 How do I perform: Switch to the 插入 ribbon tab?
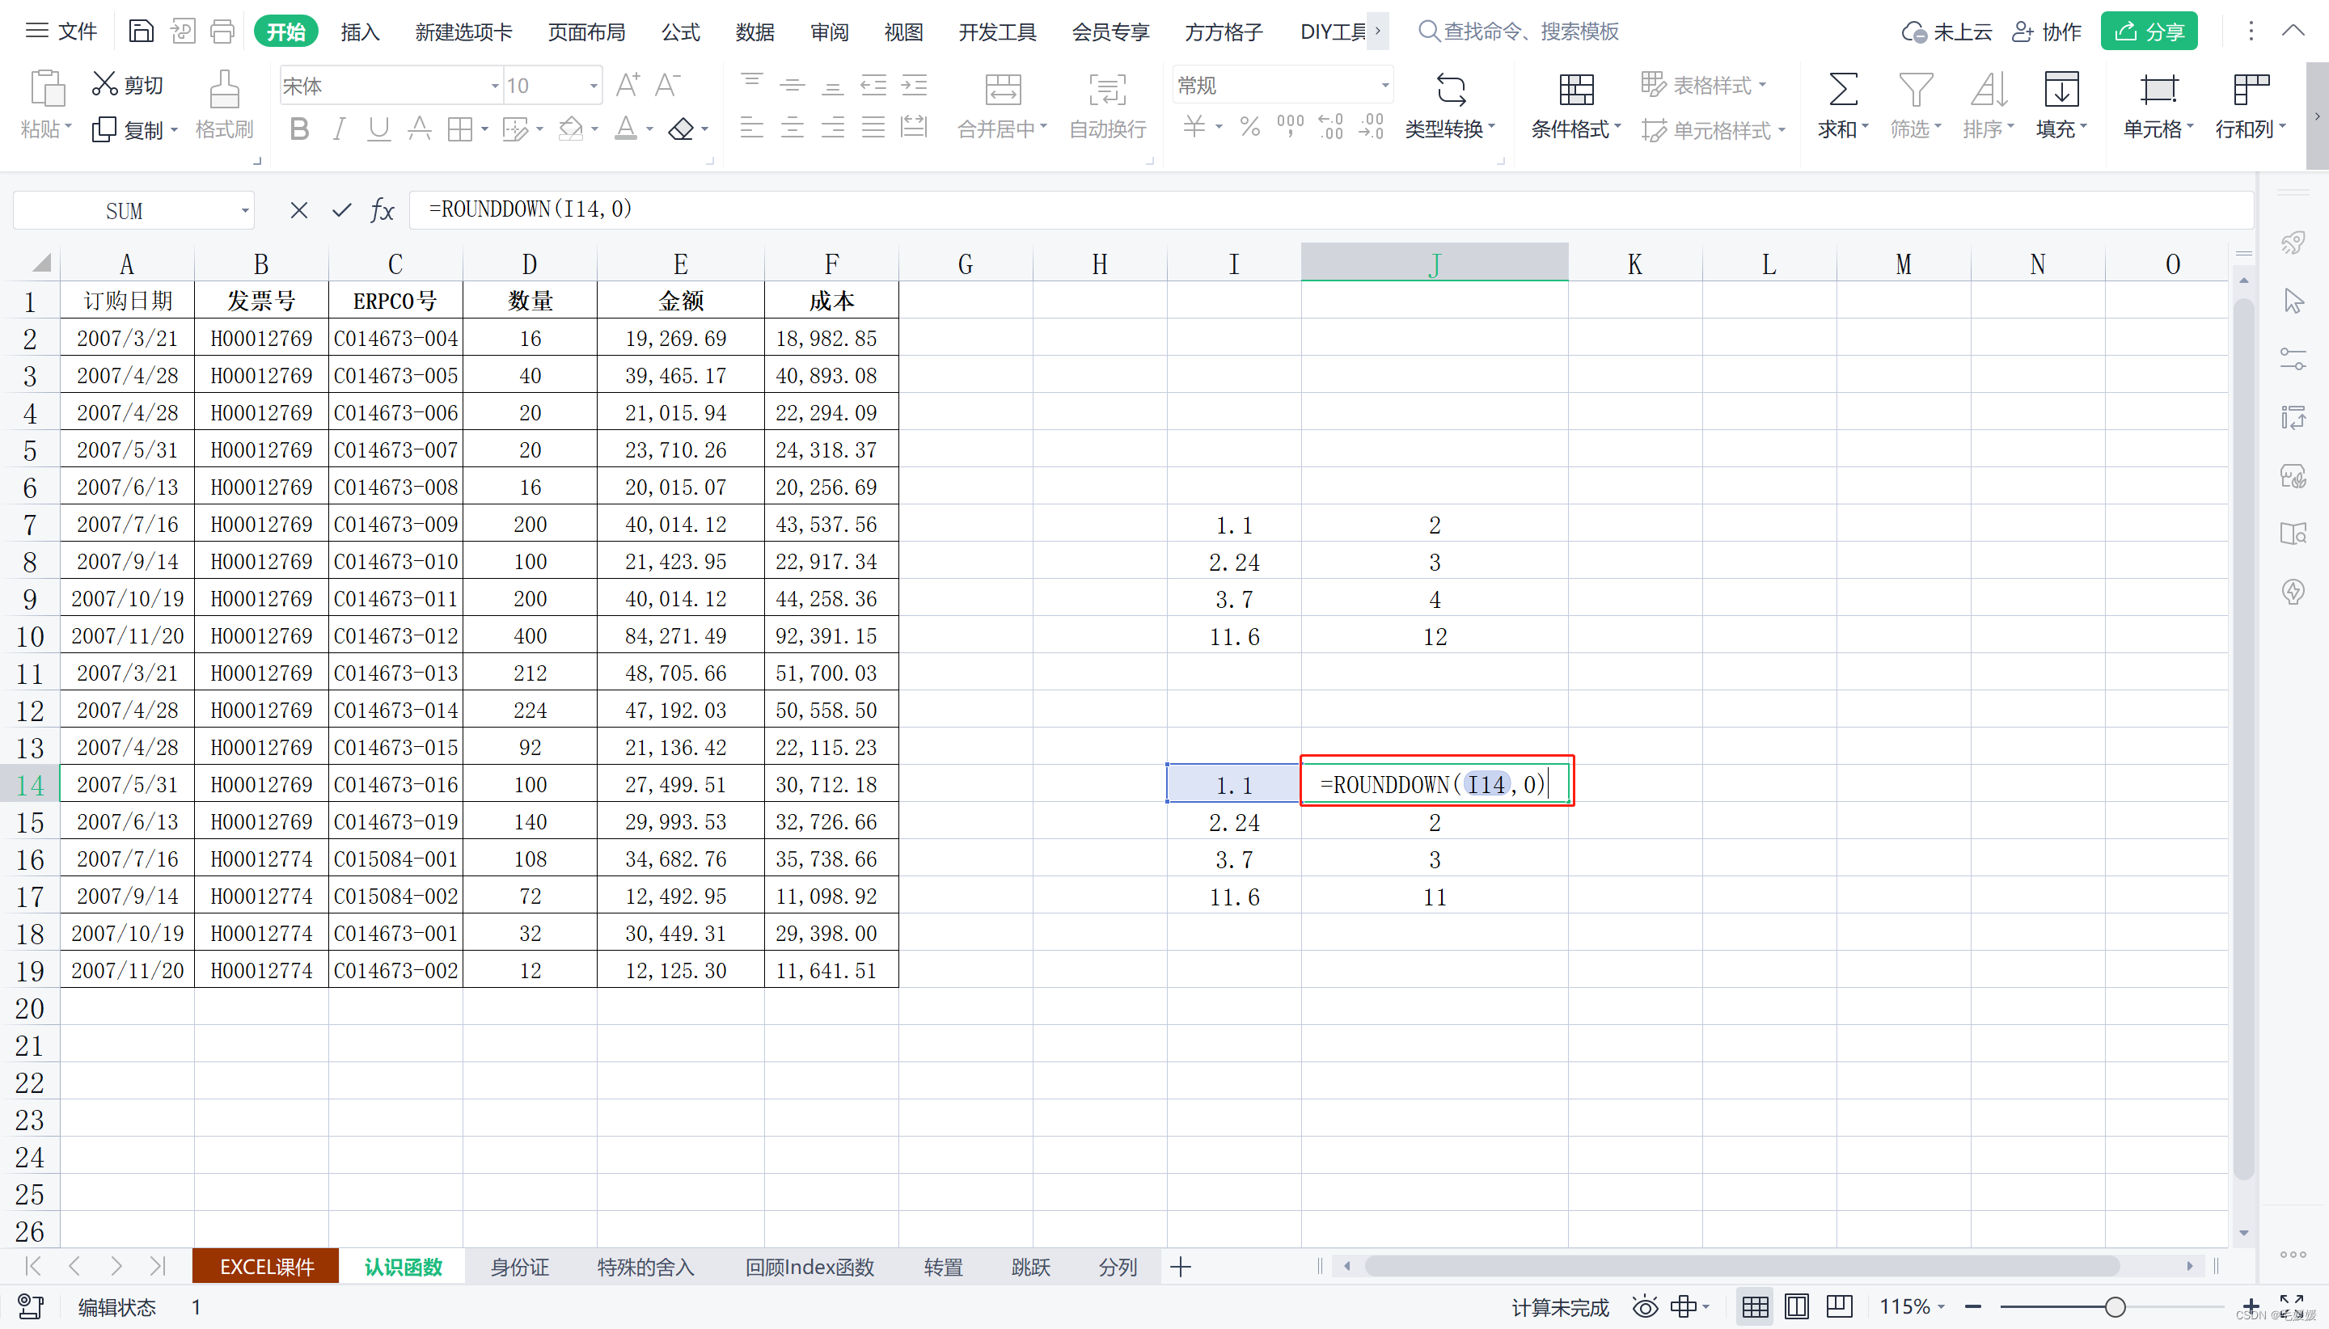pyautogui.click(x=360, y=32)
